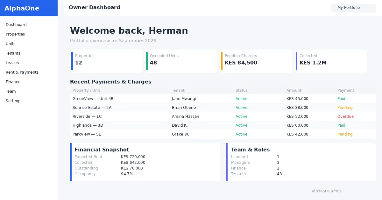Open Settings from the sidebar
Viewport: 382px width, 200px height.
[14, 101]
